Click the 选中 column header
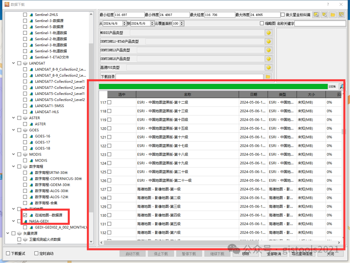This screenshot has height=263, width=350. [x=122, y=95]
